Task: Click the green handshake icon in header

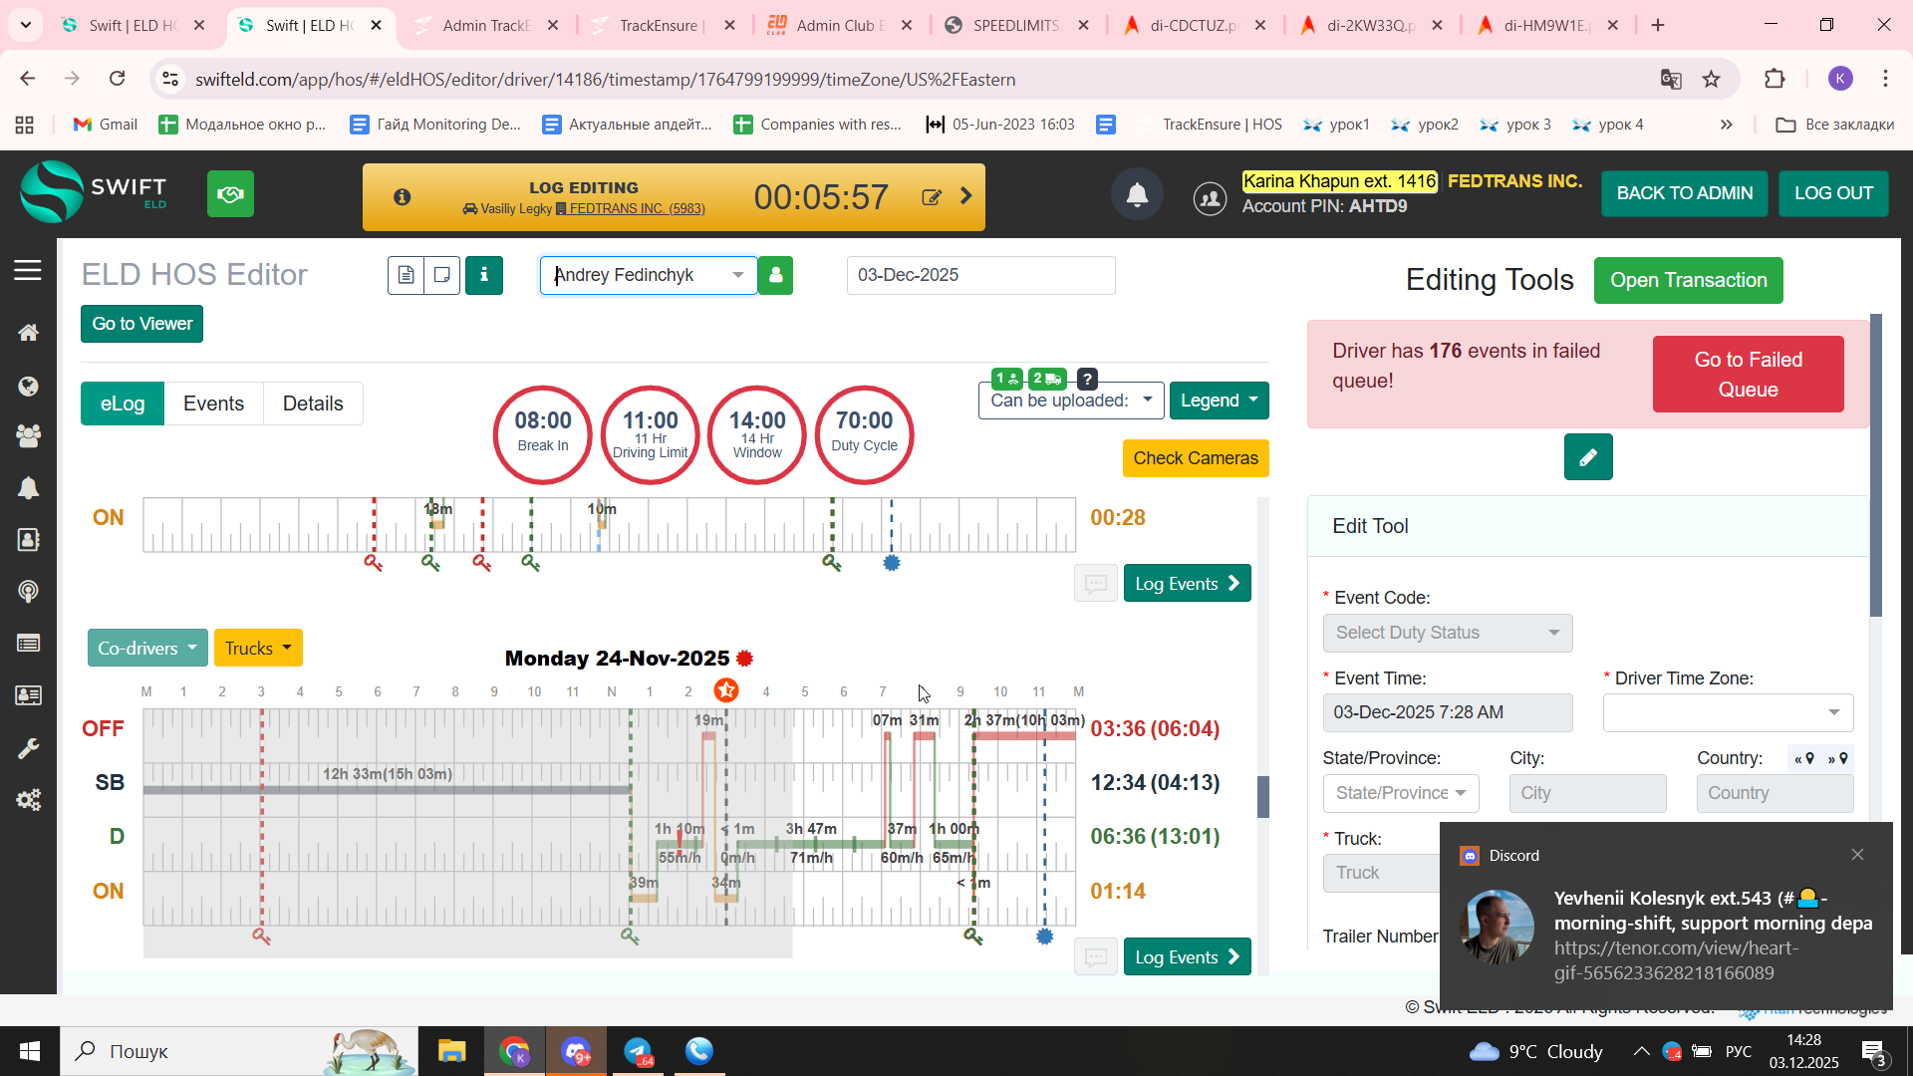Action: tap(230, 193)
